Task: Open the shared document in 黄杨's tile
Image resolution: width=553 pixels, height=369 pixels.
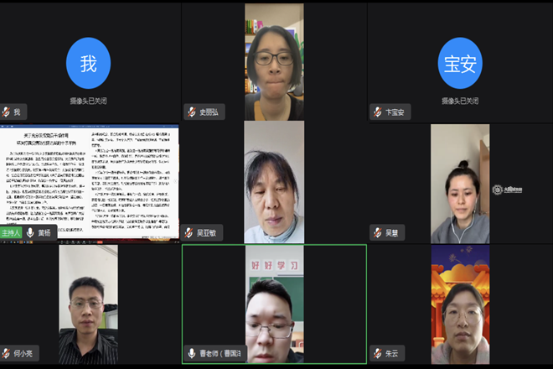Action: pos(89,174)
